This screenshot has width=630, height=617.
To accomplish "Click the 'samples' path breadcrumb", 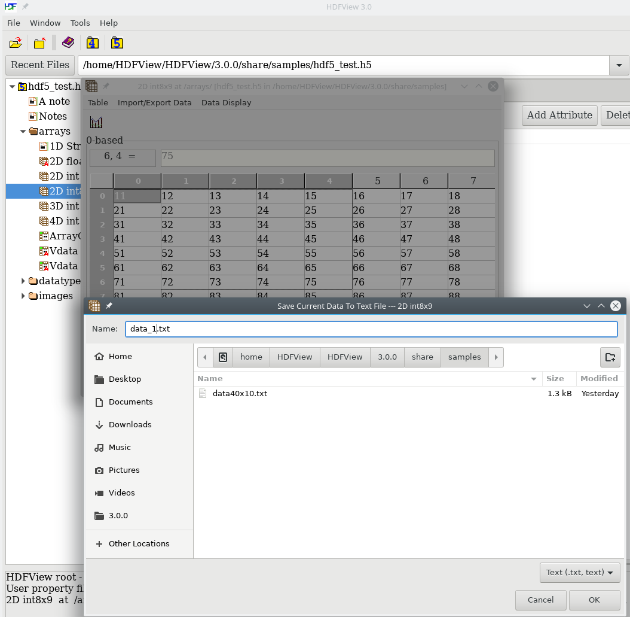I will pyautogui.click(x=464, y=357).
